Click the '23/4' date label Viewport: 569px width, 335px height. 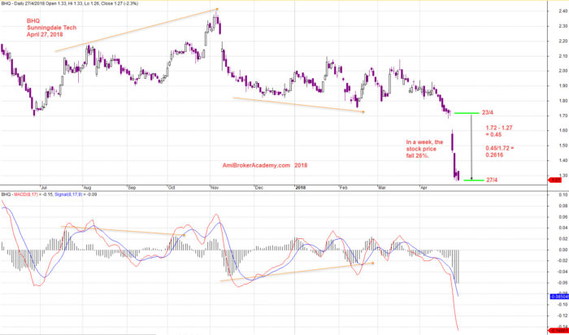click(x=488, y=113)
